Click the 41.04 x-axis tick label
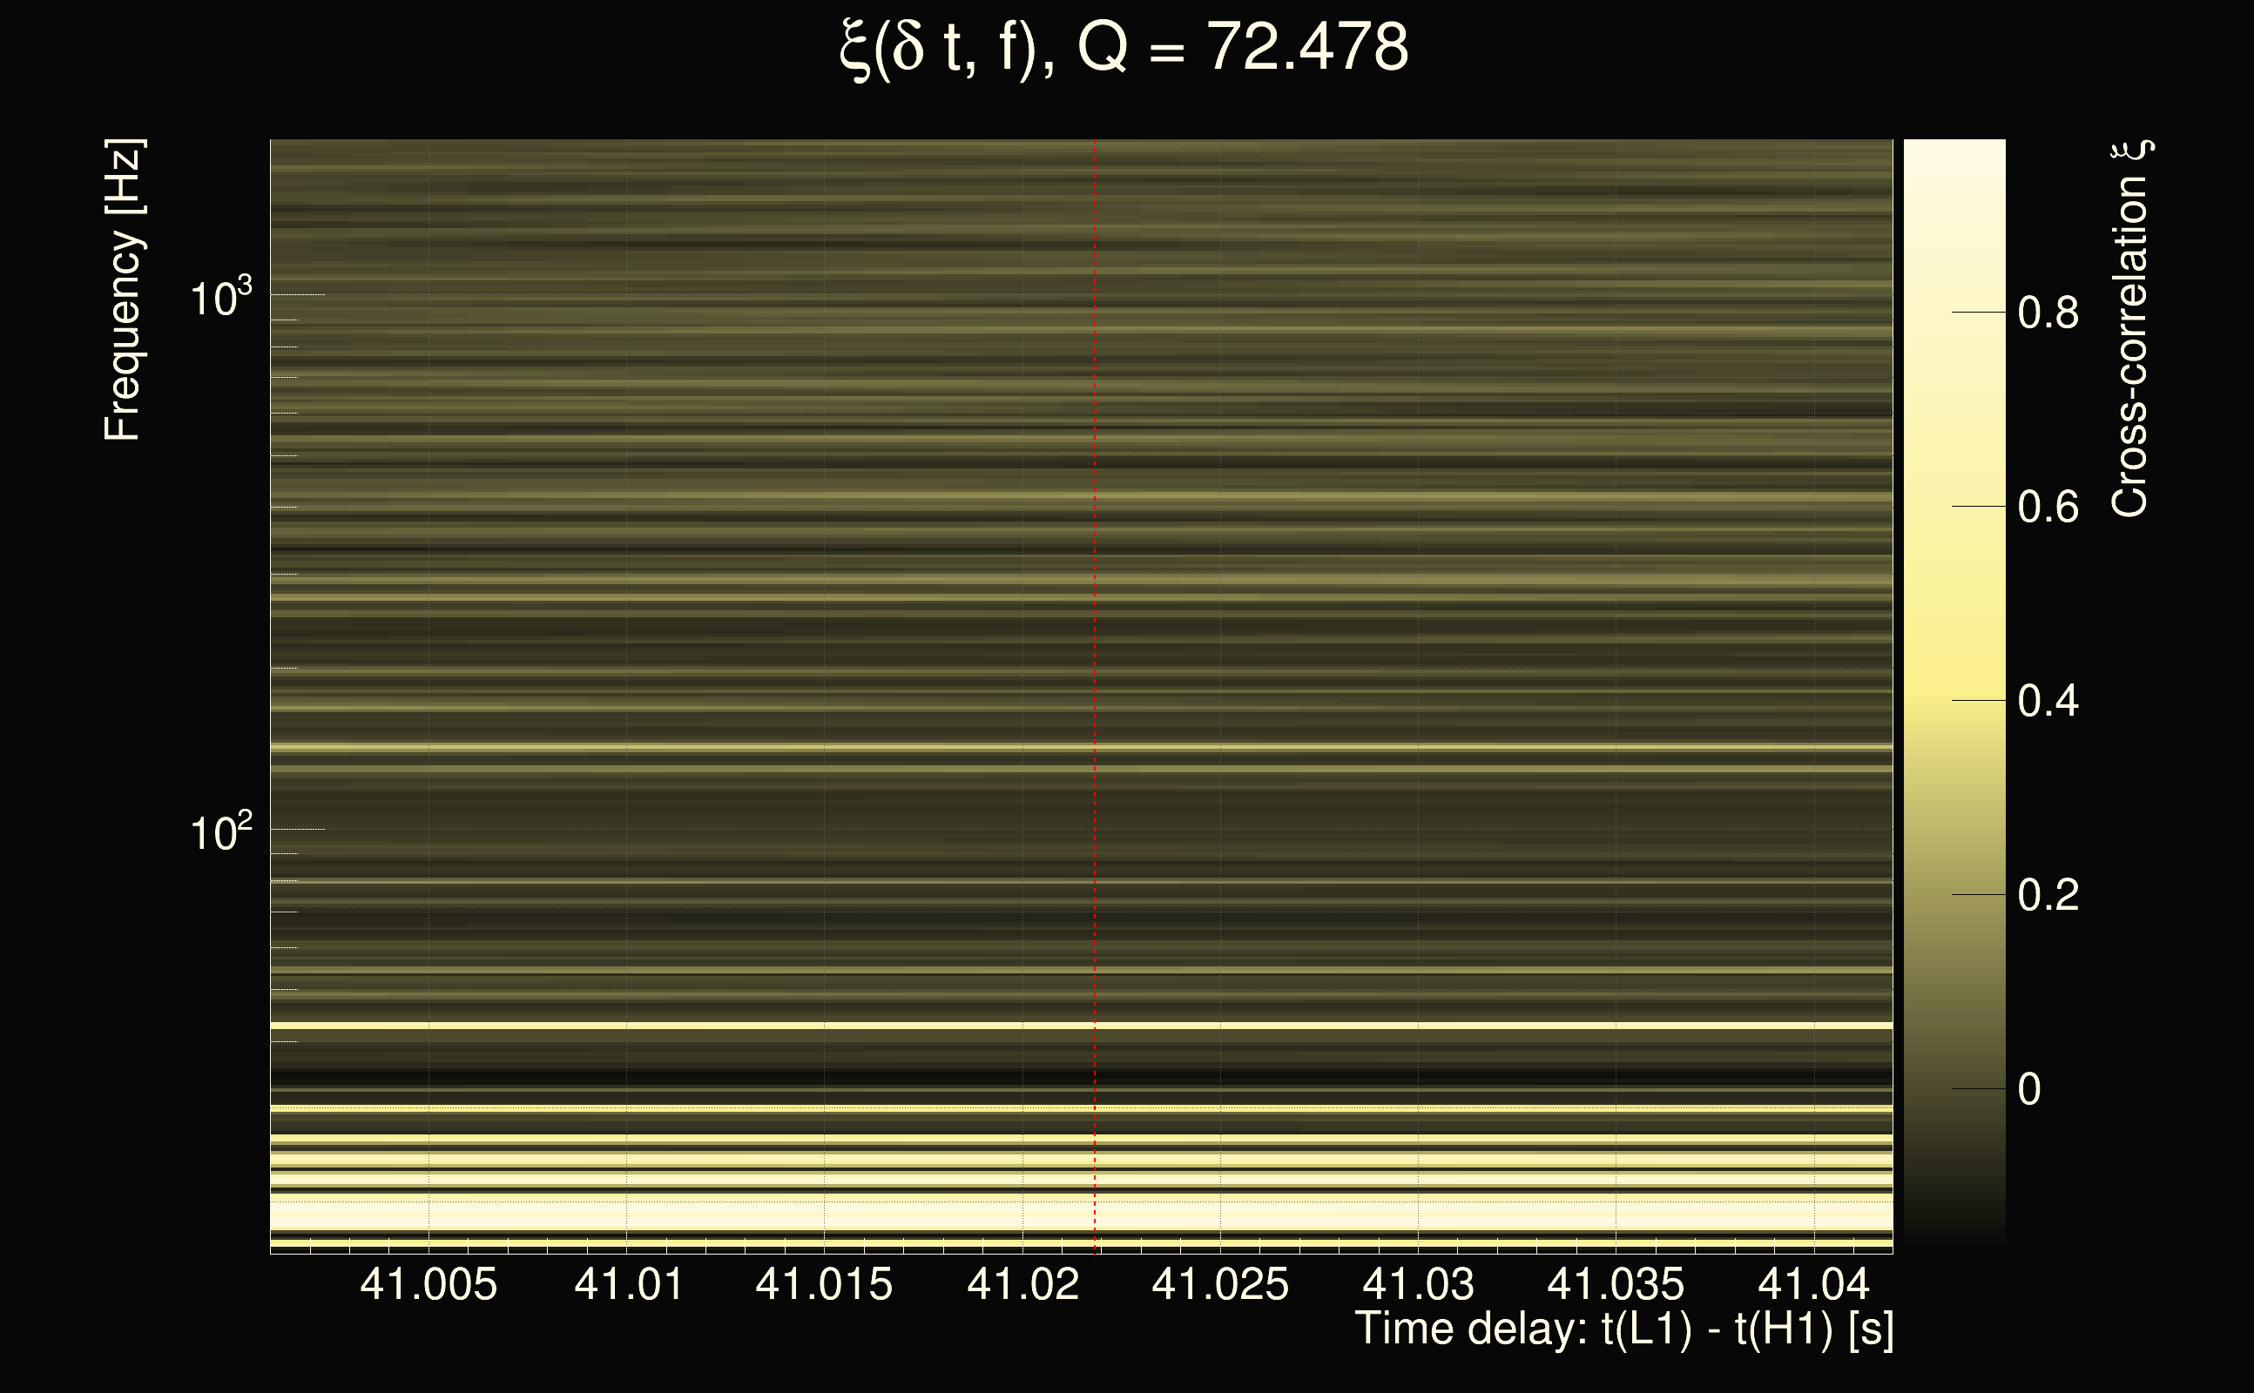 (1813, 1284)
